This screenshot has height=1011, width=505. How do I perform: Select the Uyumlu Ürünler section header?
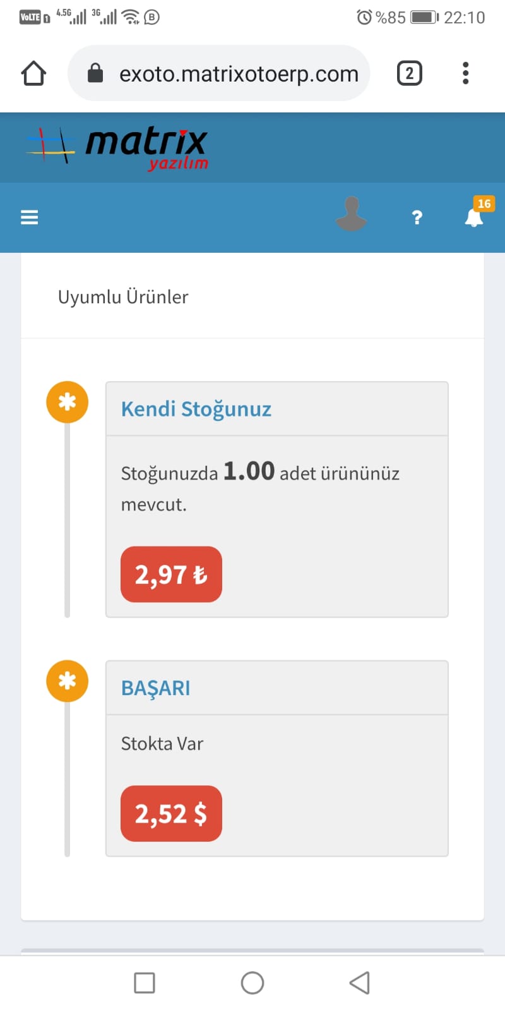click(x=123, y=297)
